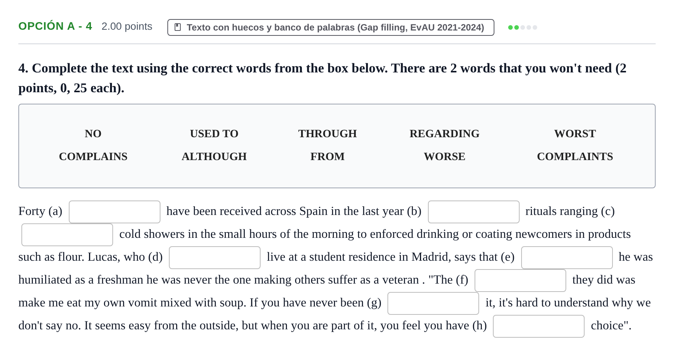Click the green difficulty dots indicator
The image size is (674, 356).
pyautogui.click(x=522, y=27)
